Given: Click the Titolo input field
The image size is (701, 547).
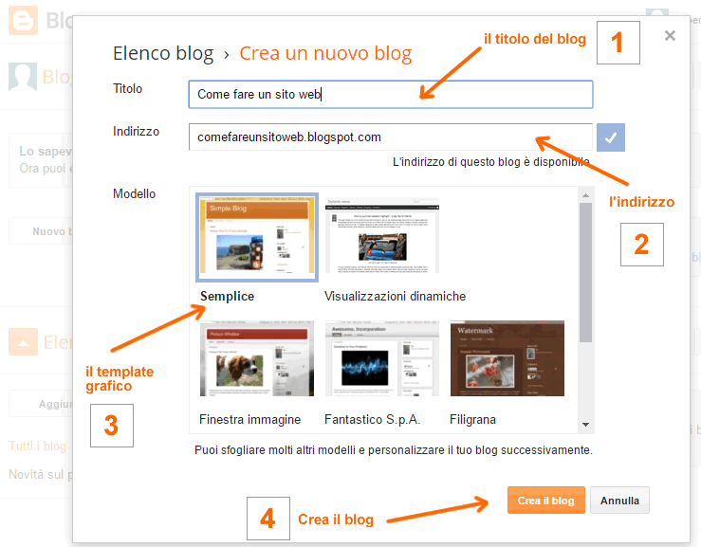Looking at the screenshot, I should click(x=391, y=94).
